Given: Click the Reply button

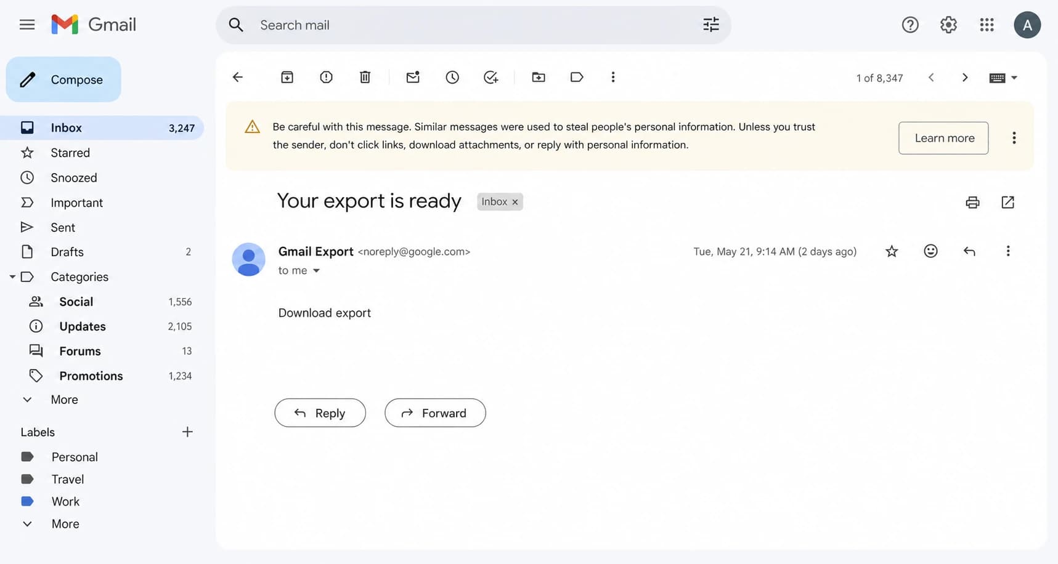Looking at the screenshot, I should click(x=320, y=413).
